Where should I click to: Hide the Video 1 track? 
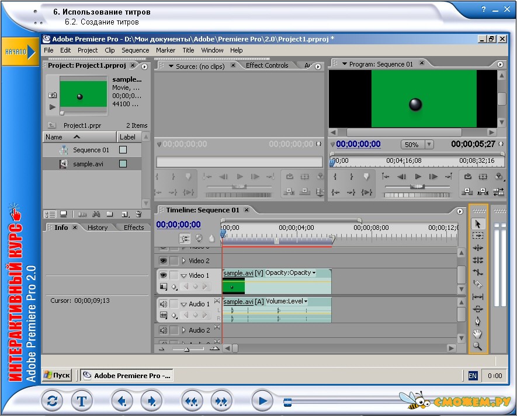click(x=163, y=275)
